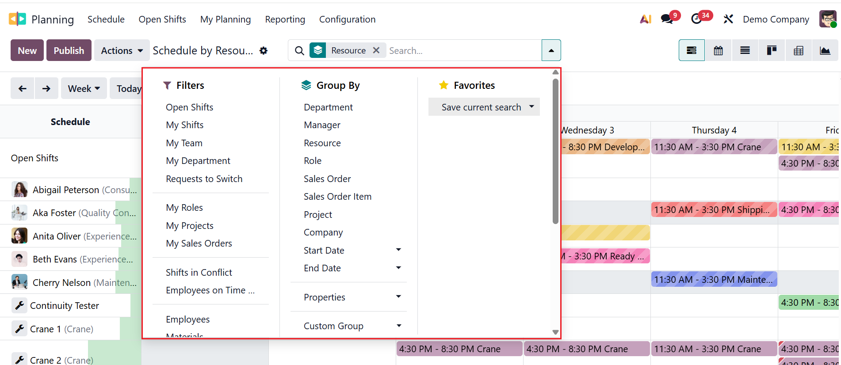
Task: Enable the Shifts in Conflict filter
Action: (199, 273)
